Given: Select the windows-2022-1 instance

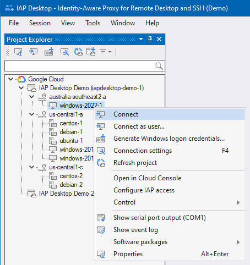Looking at the screenshot, I should click(81, 106).
